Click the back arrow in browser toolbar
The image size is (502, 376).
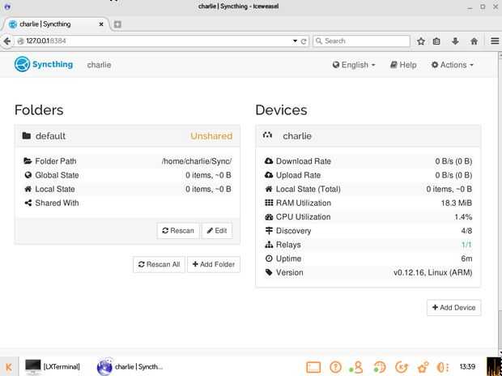[6, 41]
